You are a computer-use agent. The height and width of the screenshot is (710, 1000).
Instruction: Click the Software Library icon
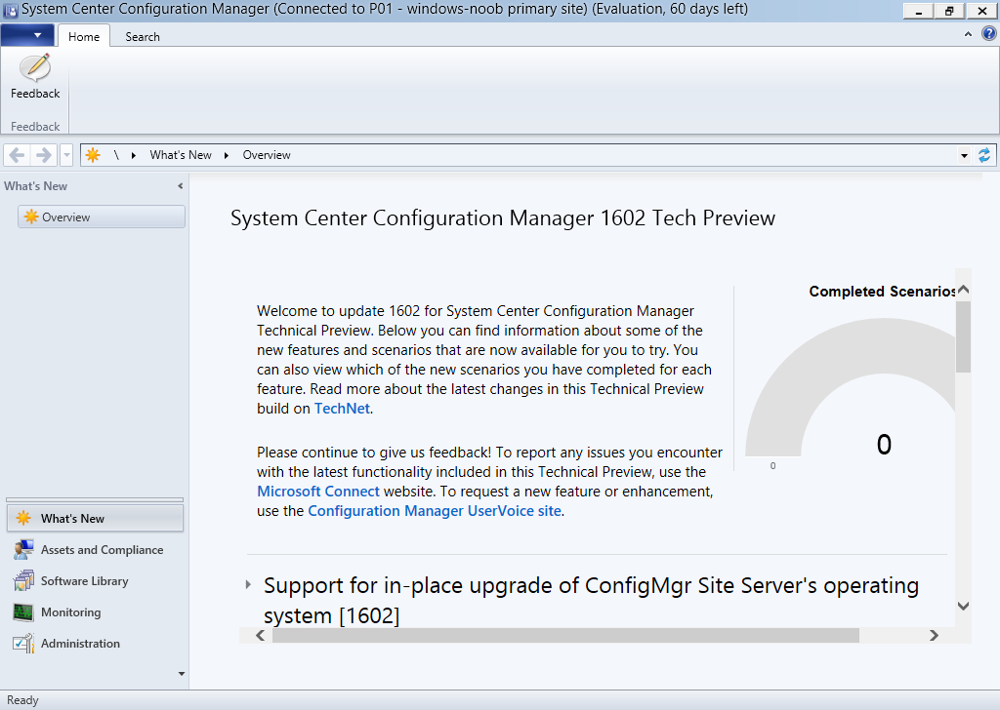[x=23, y=580]
